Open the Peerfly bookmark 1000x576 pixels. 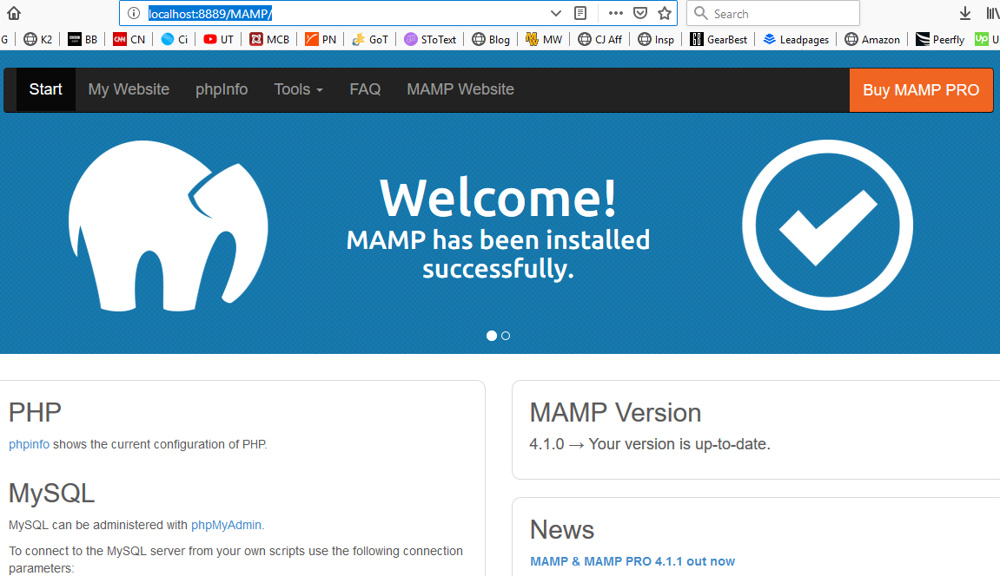(x=940, y=39)
